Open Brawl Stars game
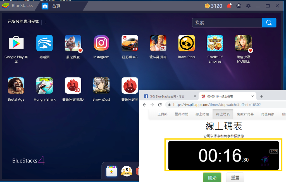Screen dimensions: 286x182 [187, 43]
